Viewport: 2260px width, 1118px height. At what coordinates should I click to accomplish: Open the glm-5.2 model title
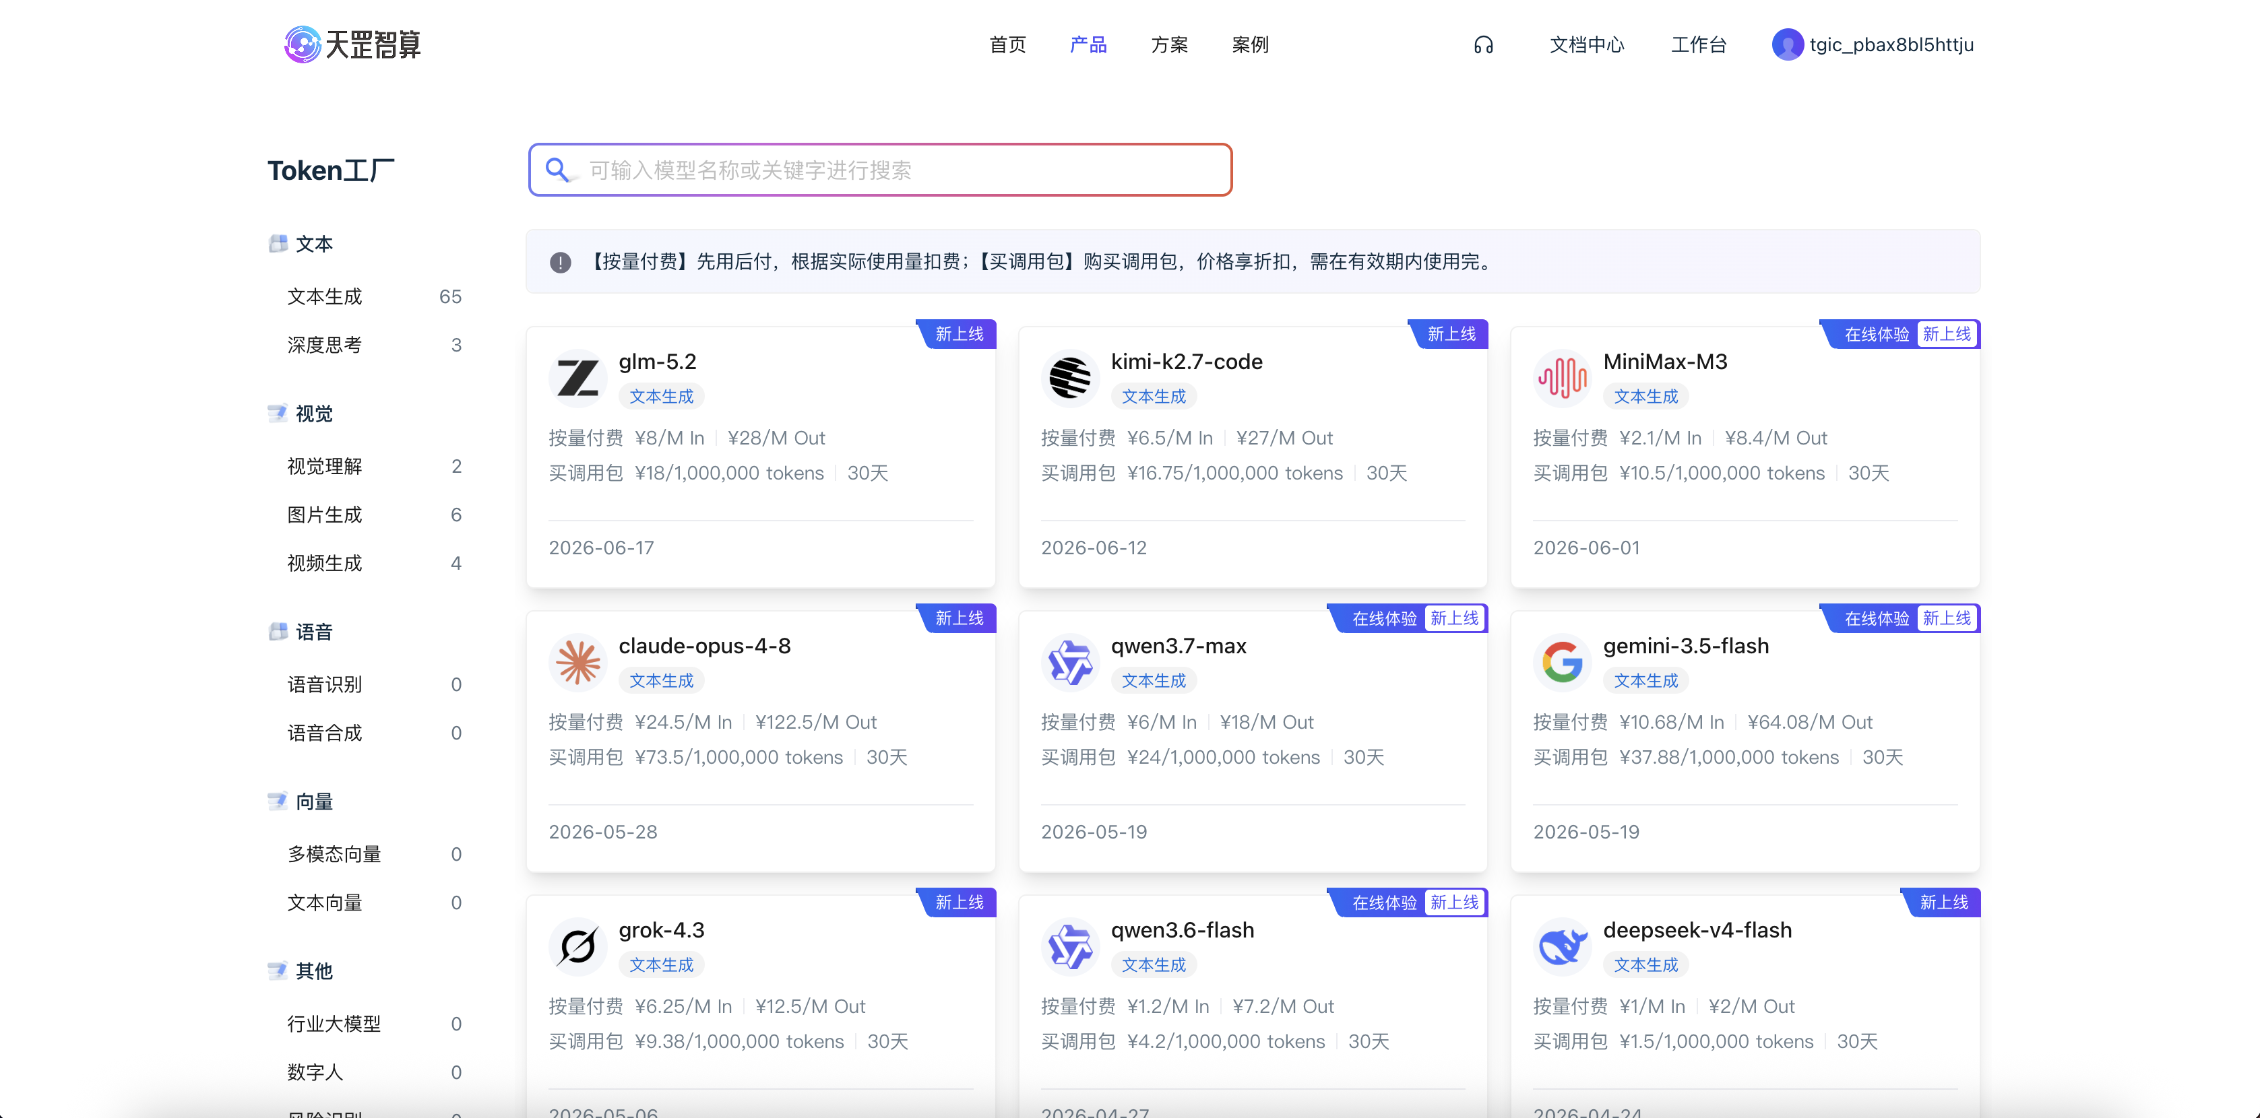657,361
